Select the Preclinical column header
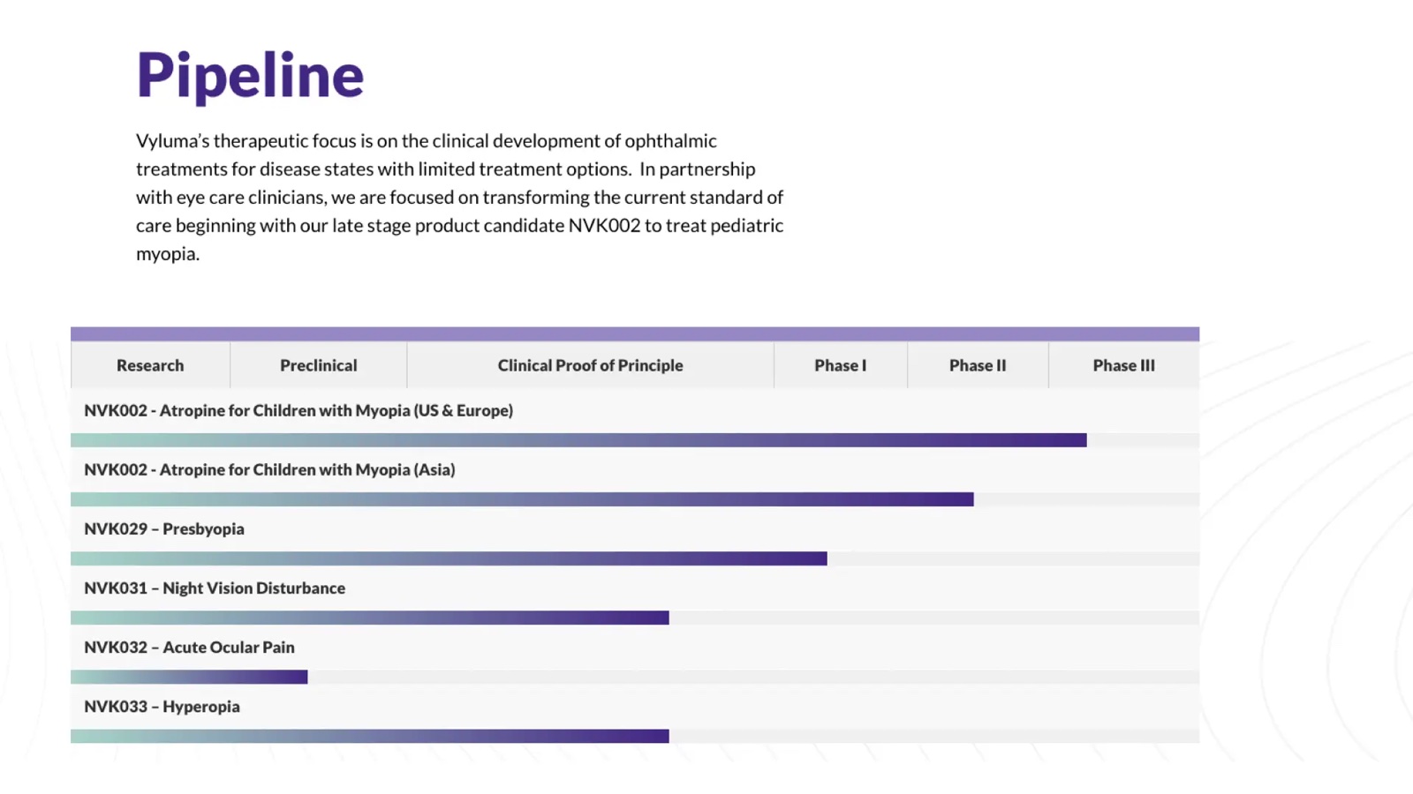Viewport: 1413px width, 794px height. pyautogui.click(x=319, y=365)
